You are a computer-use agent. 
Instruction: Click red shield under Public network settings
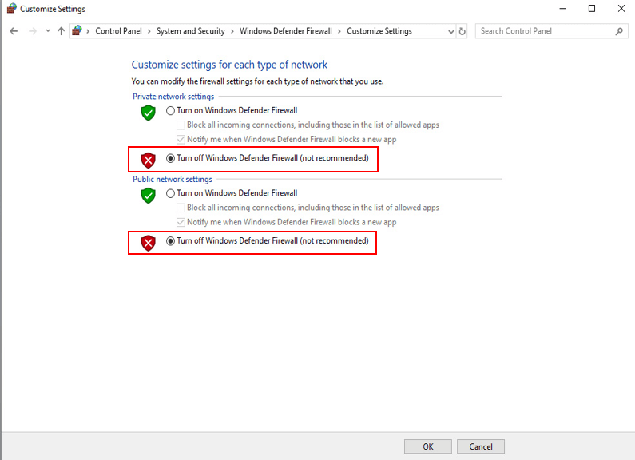coord(149,243)
